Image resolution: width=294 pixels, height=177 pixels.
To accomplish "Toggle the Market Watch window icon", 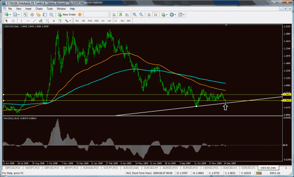I will [25, 15].
